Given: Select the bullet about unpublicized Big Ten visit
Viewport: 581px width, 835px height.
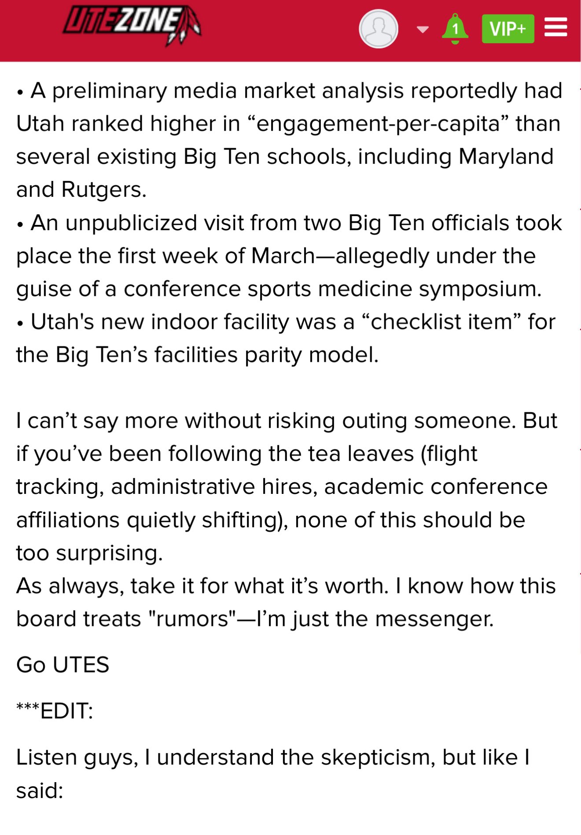Looking at the screenshot, I should click(289, 256).
